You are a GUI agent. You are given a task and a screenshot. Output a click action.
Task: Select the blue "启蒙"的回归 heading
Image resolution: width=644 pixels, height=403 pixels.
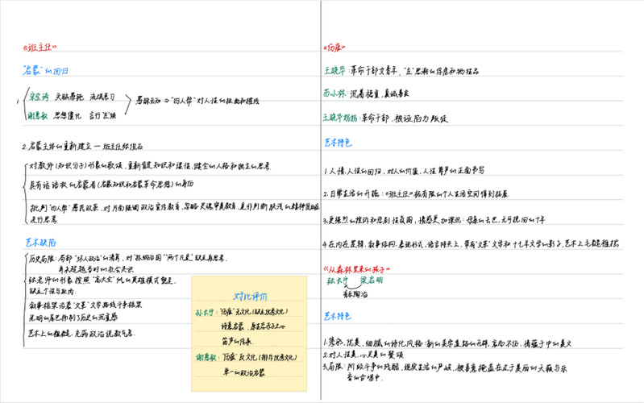tap(49, 71)
